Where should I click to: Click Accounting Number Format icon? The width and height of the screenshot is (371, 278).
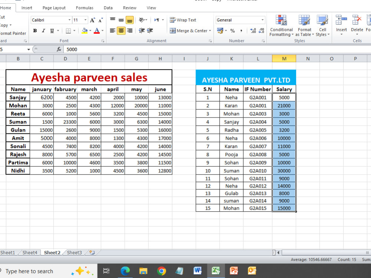coord(220,31)
